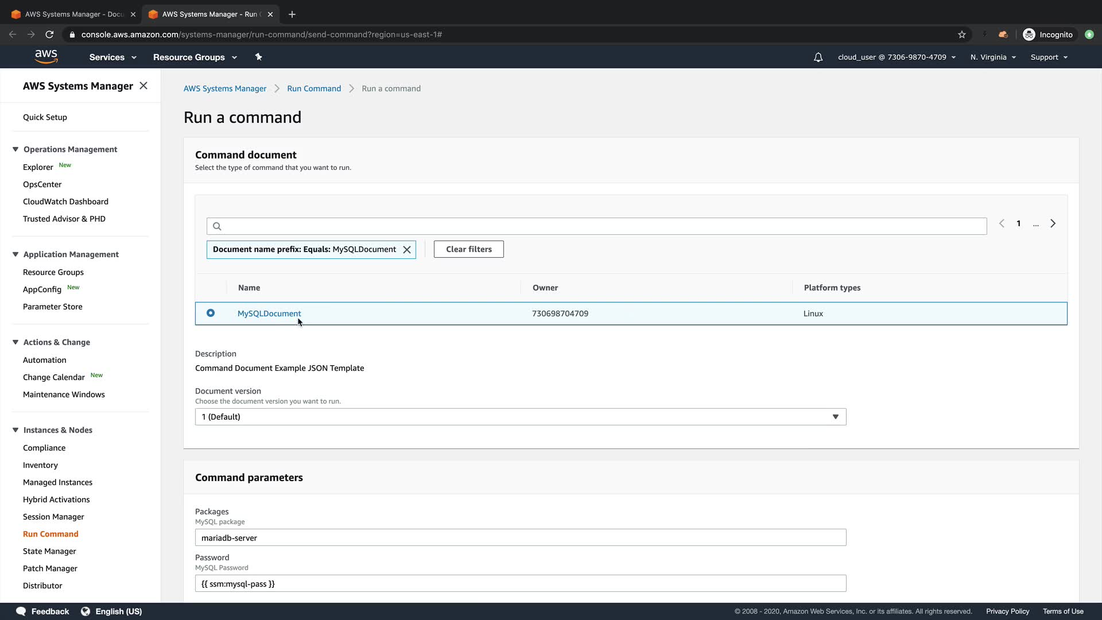The image size is (1102, 620).
Task: Open the N. Virginia region dropdown
Action: pyautogui.click(x=993, y=57)
